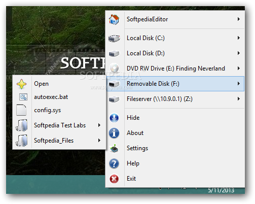The height and width of the screenshot is (204, 255).
Task: Select Local Disk (C:) in the menu
Action: click(x=175, y=38)
